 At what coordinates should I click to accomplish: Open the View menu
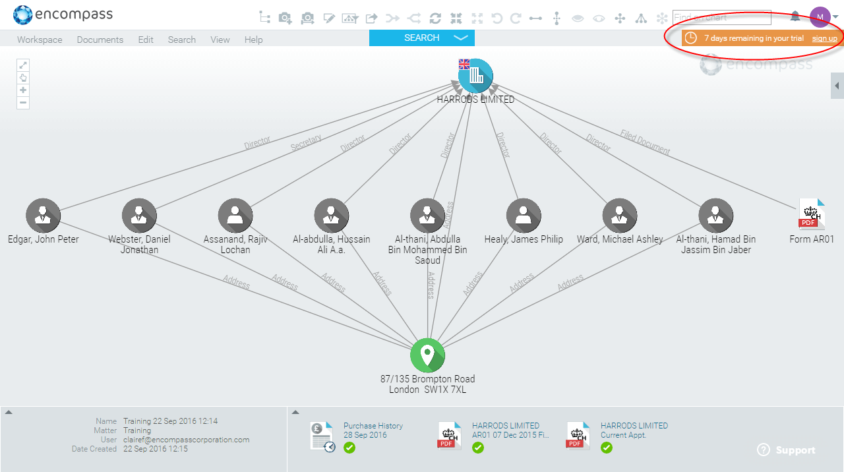(220, 40)
